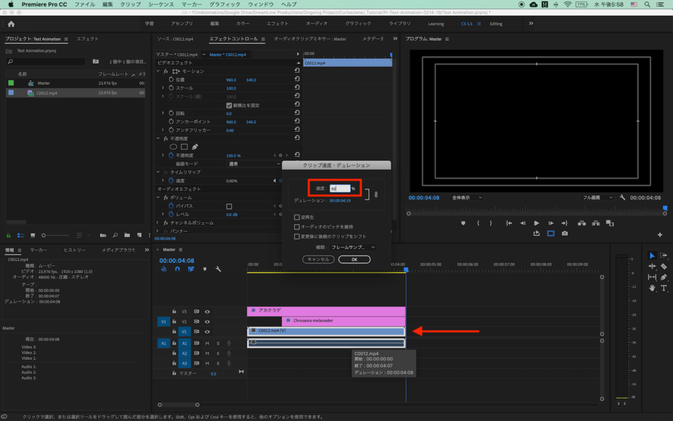
Task: Open the シーケンス menu in menu bar
Action: [x=160, y=4]
